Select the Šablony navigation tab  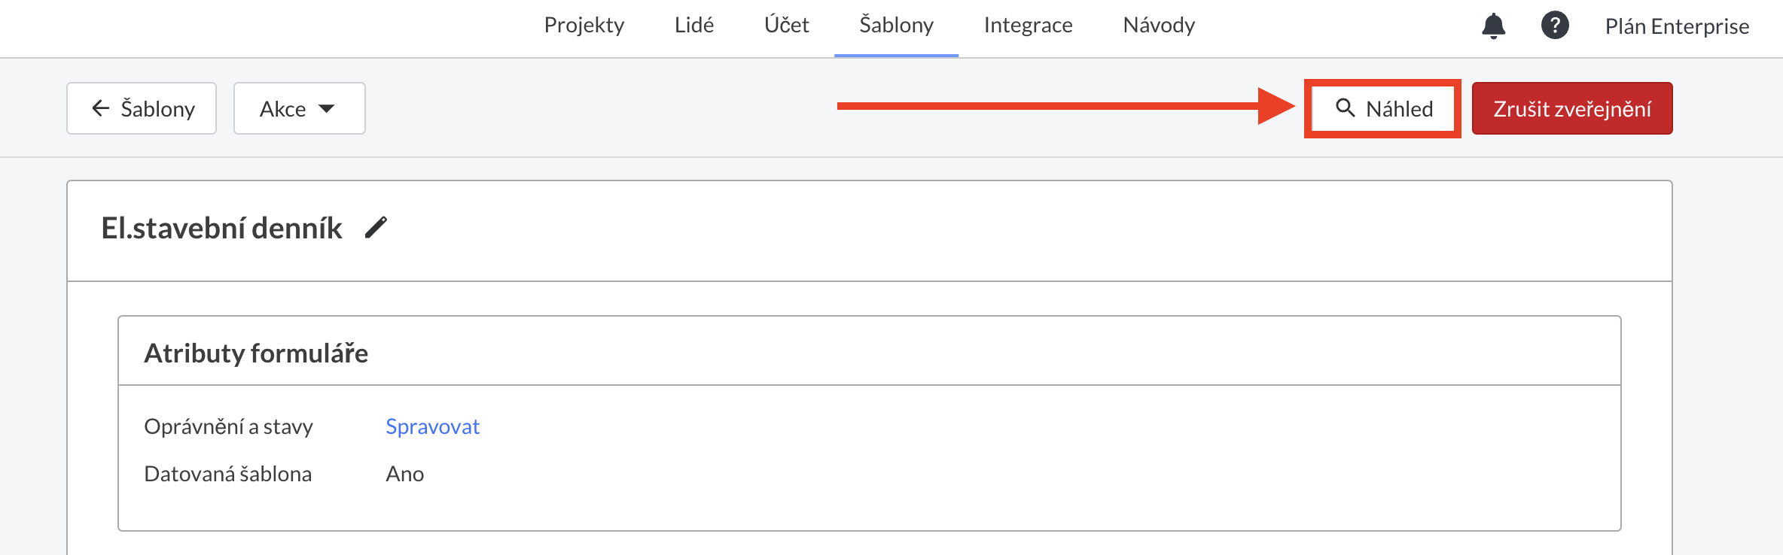click(x=896, y=26)
